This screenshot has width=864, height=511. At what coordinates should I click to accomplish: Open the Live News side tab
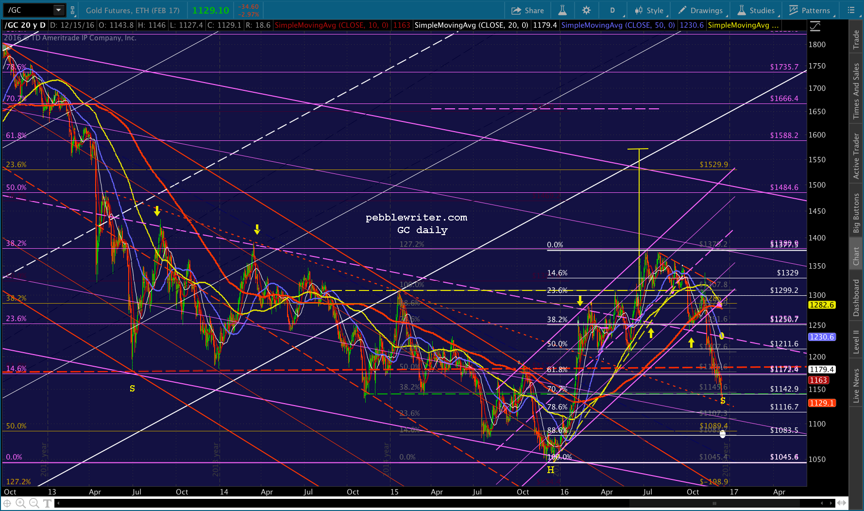tap(856, 386)
